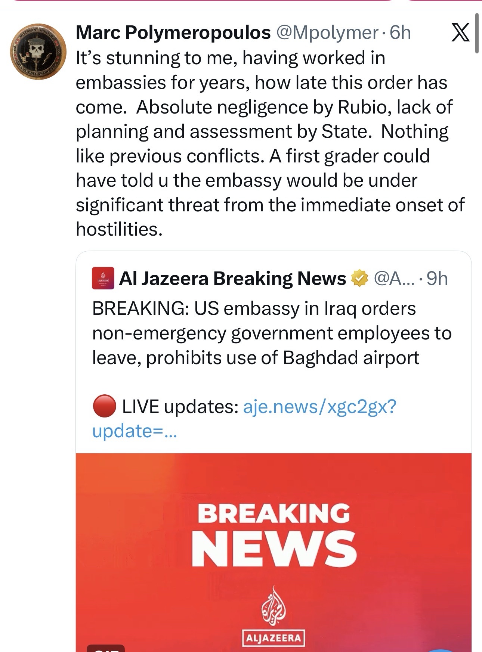Open Marc Polymeropoulos' profile name link
This screenshot has width=482, height=652.
click(x=173, y=33)
